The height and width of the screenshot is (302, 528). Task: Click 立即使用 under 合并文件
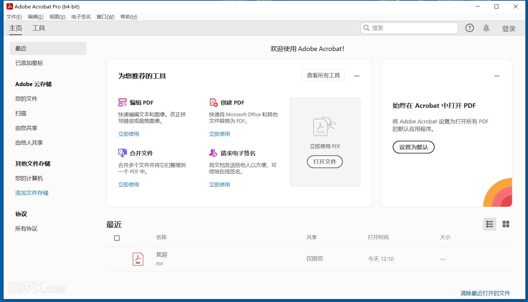coord(129,184)
